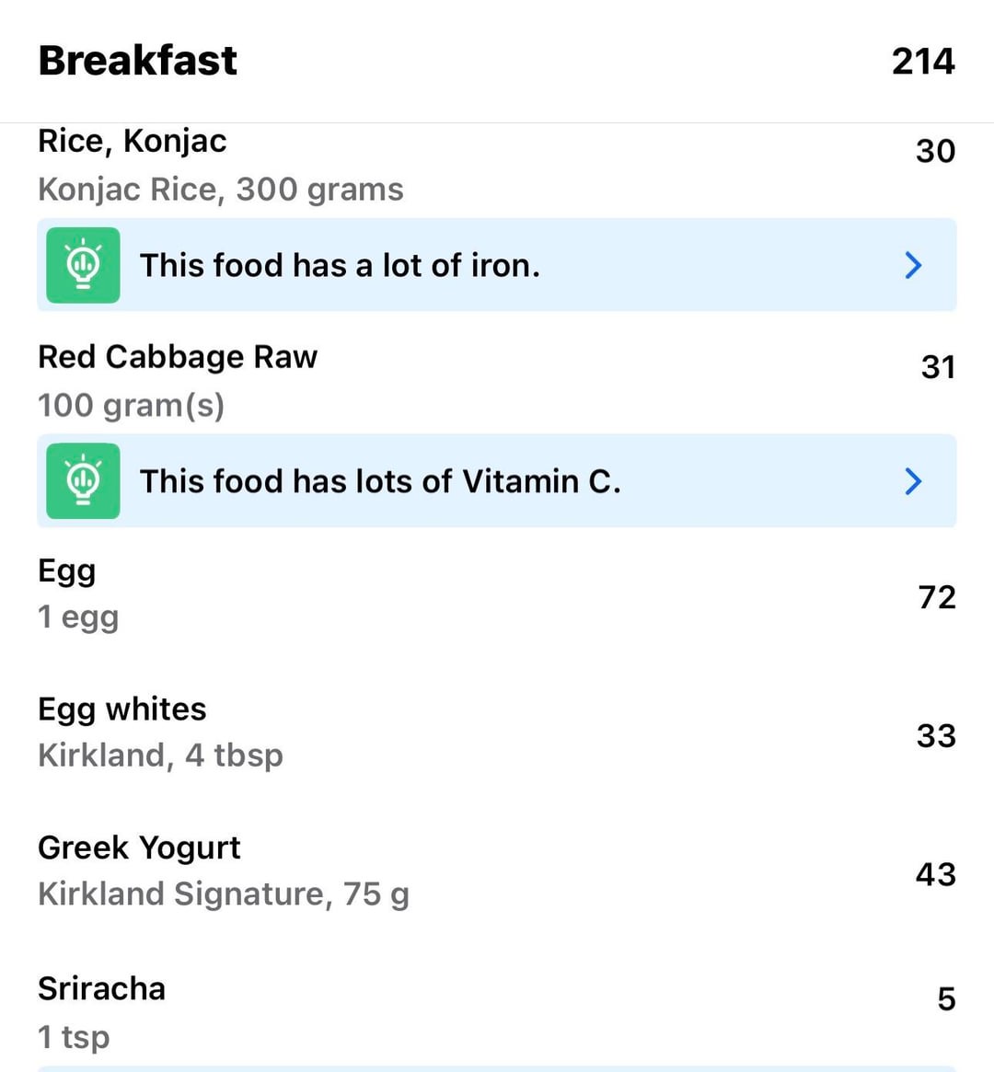Select the Breakfast meal header
This screenshot has width=994, height=1072.
tap(138, 61)
